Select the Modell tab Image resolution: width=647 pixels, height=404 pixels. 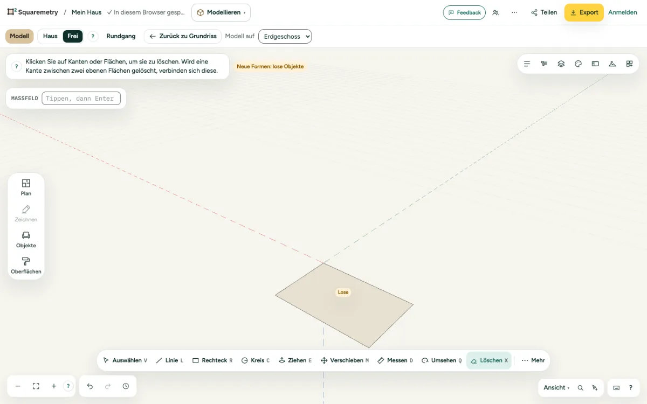(19, 36)
